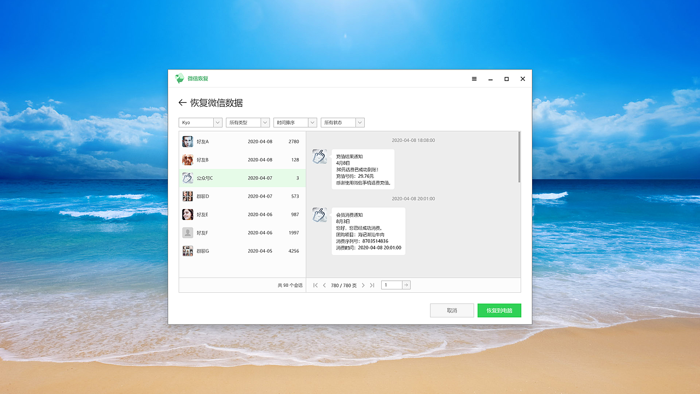
Task: Select the 好友E name label
Action: tap(203, 215)
